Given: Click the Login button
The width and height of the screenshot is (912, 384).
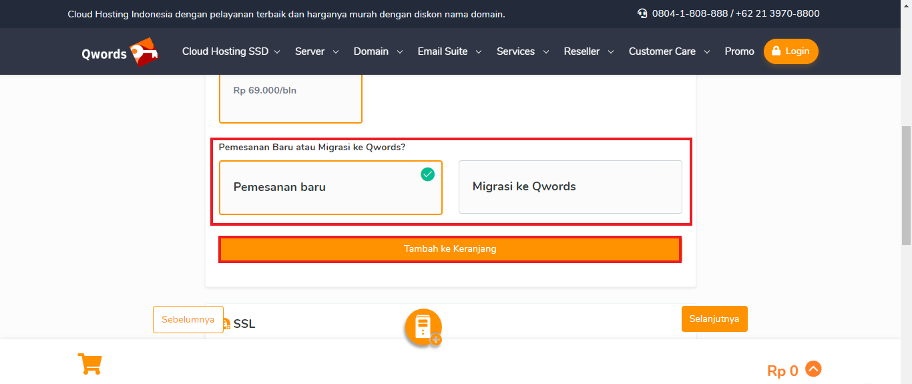Looking at the screenshot, I should [x=790, y=51].
